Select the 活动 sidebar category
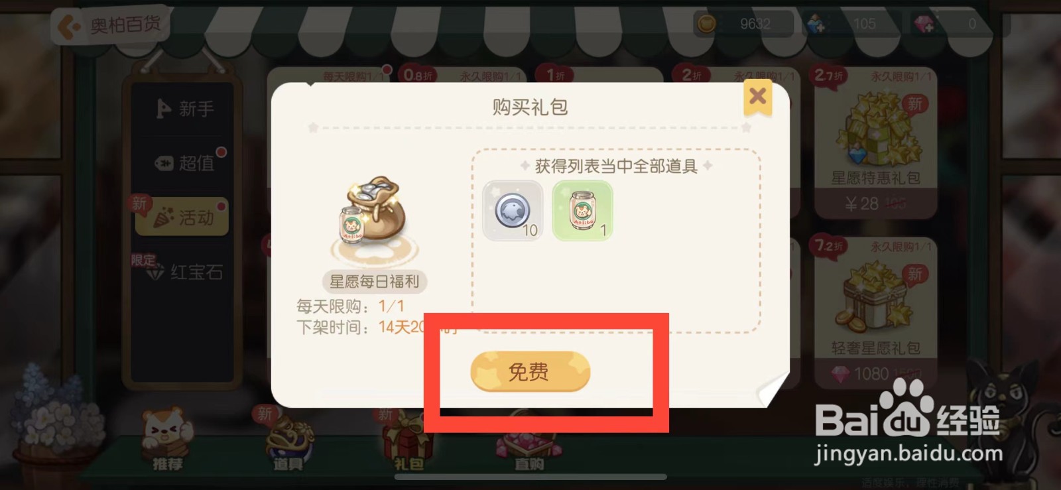Image resolution: width=1061 pixels, height=490 pixels. [182, 217]
